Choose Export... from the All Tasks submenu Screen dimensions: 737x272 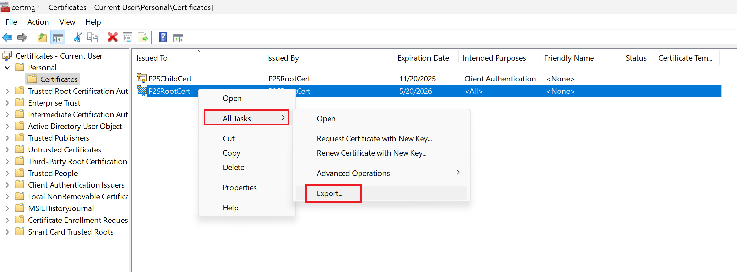tap(330, 193)
